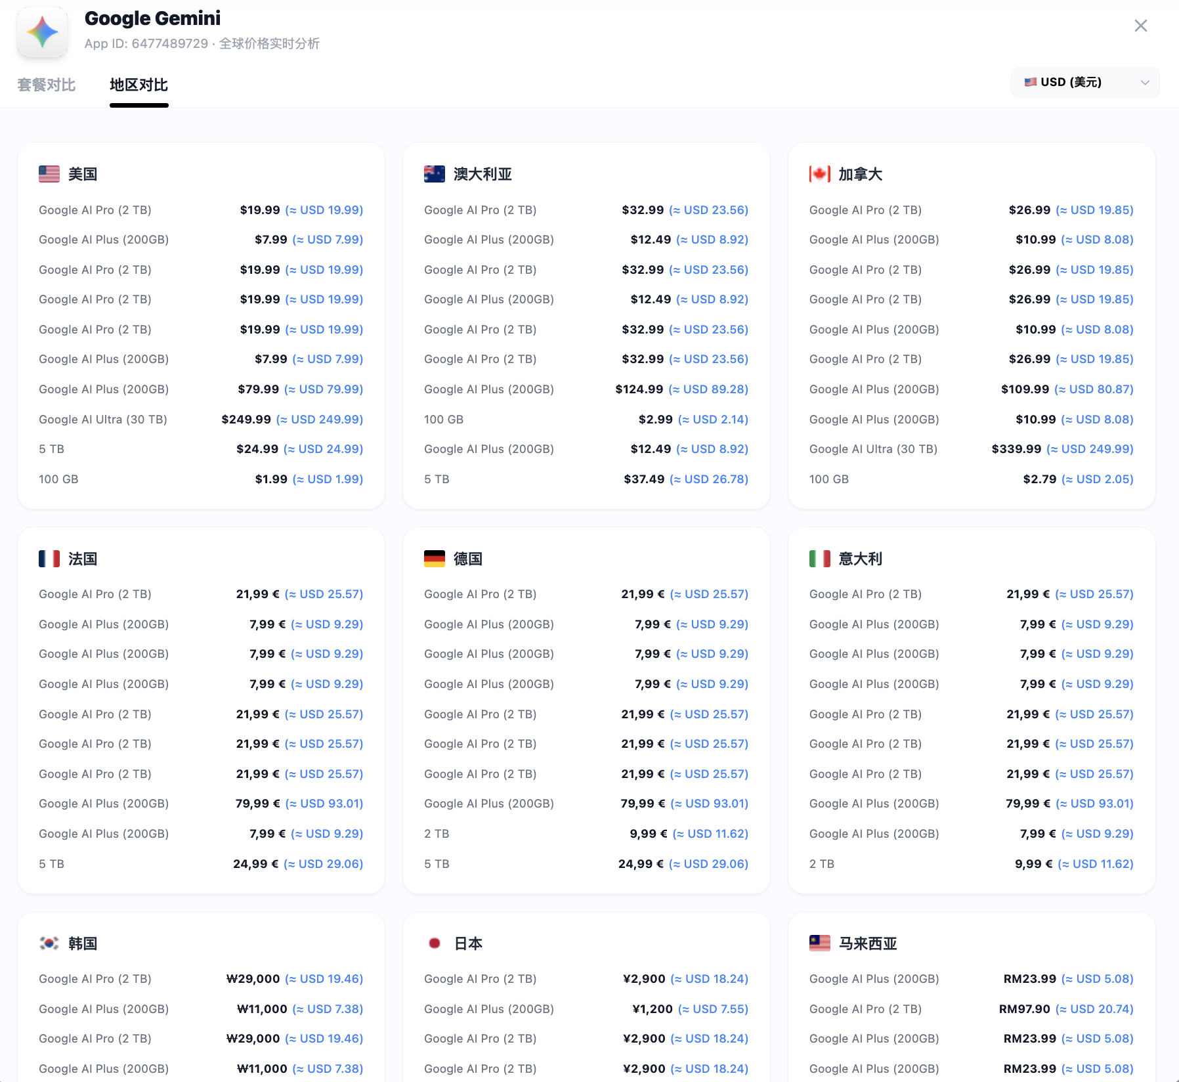Image resolution: width=1179 pixels, height=1082 pixels.
Task: Click the France flag icon
Action: 49,559
